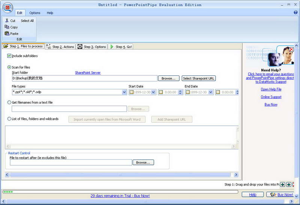Viewport: 300px width, 205px height.
Task: Open the End Date dropdown calendar
Action: pyautogui.click(x=211, y=92)
